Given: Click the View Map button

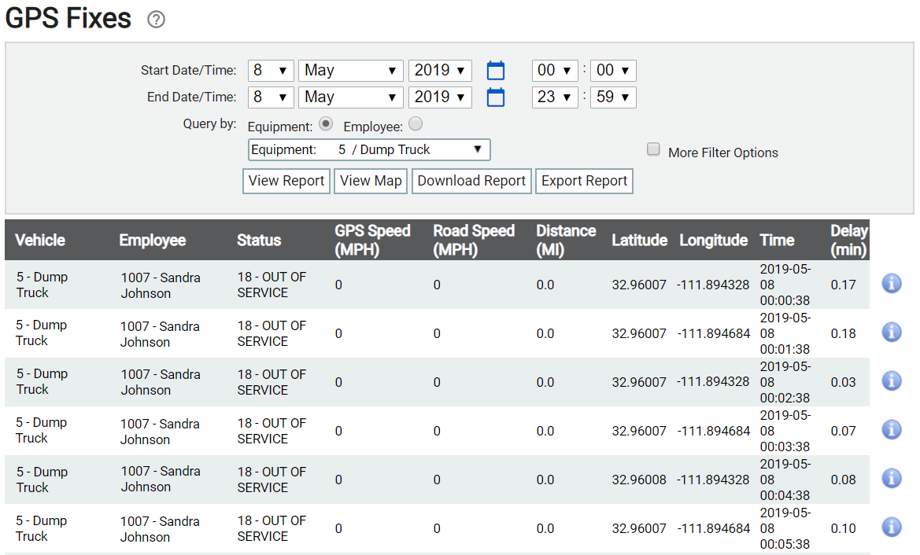Looking at the screenshot, I should (371, 181).
